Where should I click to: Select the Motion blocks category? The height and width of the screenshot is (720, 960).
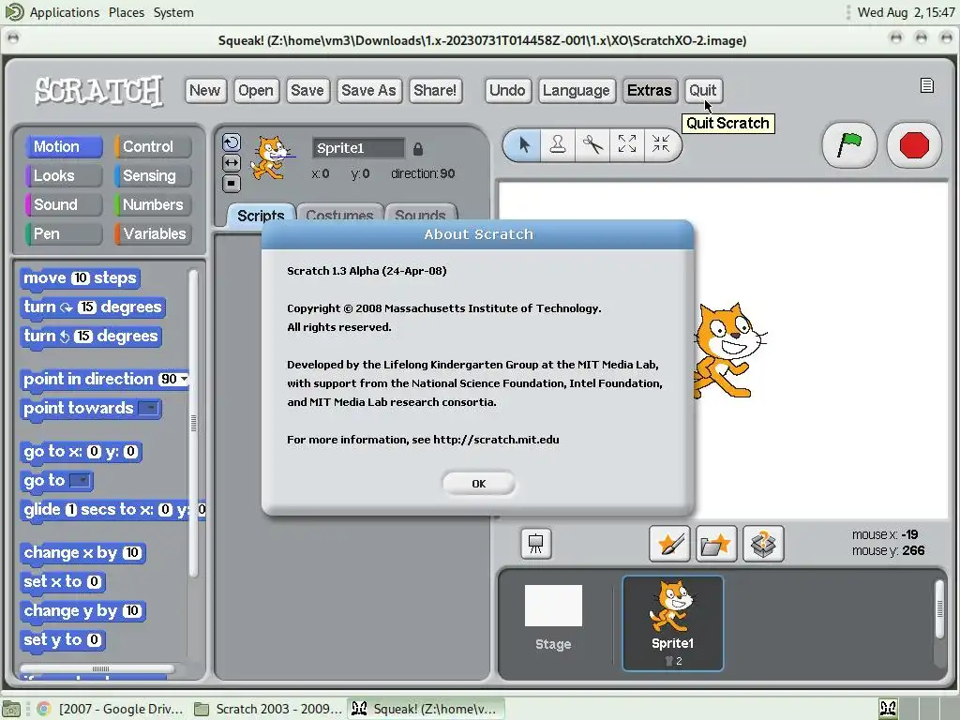click(x=64, y=147)
